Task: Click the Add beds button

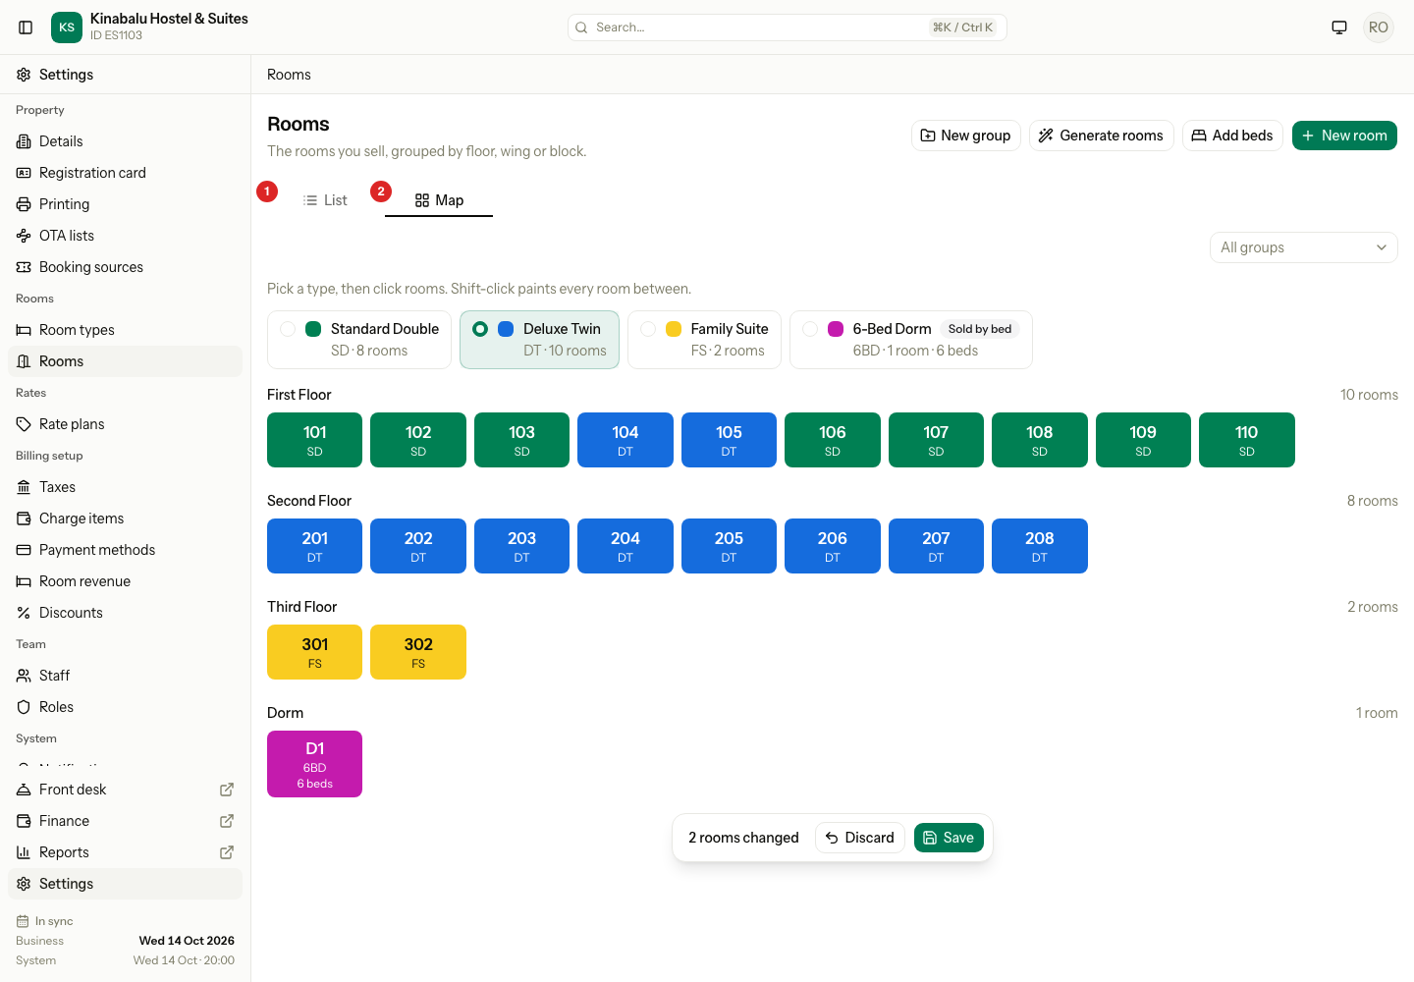Action: point(1232,136)
